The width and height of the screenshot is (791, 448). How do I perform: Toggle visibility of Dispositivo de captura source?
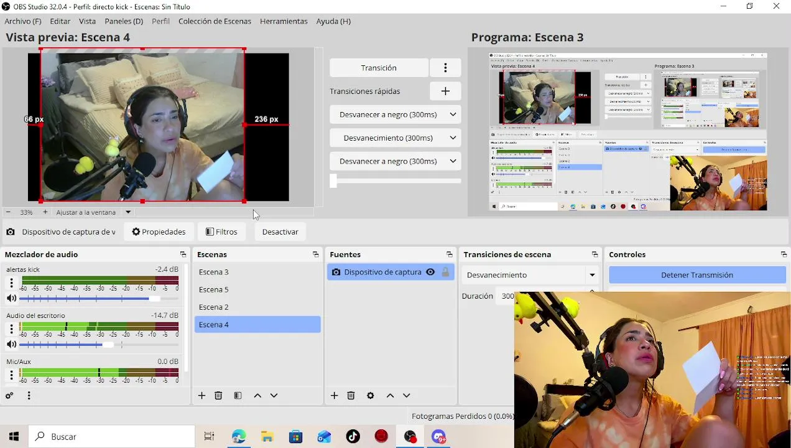pos(430,272)
